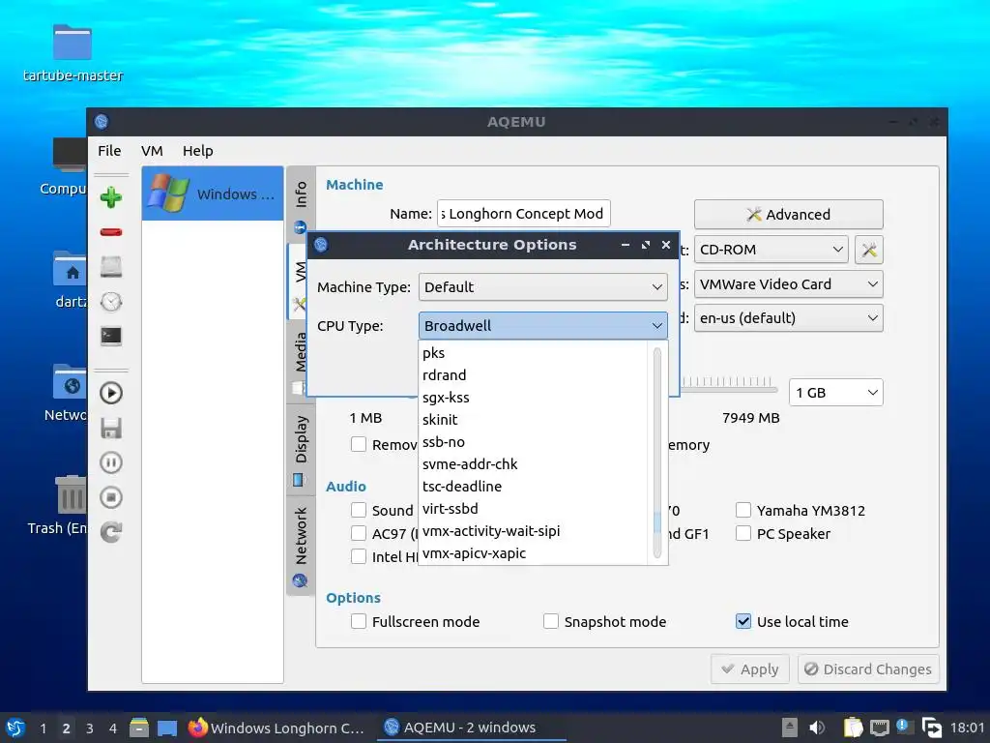
Task: Open the clock icon in AQEMU sidebar
Action: coord(111,302)
